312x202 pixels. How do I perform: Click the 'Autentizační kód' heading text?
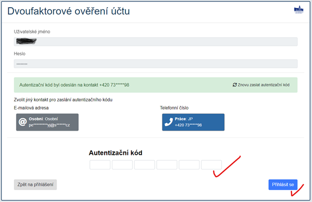click(116, 153)
